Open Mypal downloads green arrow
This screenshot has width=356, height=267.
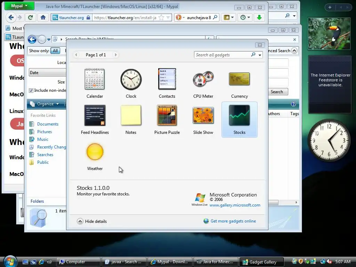click(259, 17)
